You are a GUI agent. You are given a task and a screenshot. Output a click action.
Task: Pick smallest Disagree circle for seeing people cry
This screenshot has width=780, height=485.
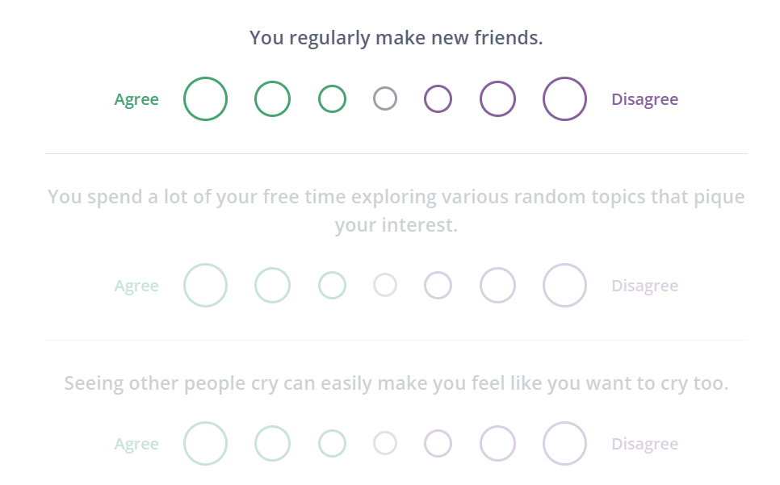pyautogui.click(x=438, y=444)
